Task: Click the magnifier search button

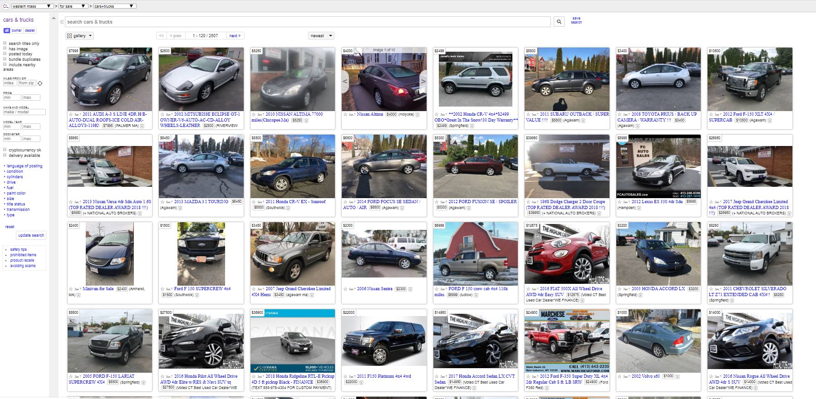Action: click(559, 22)
